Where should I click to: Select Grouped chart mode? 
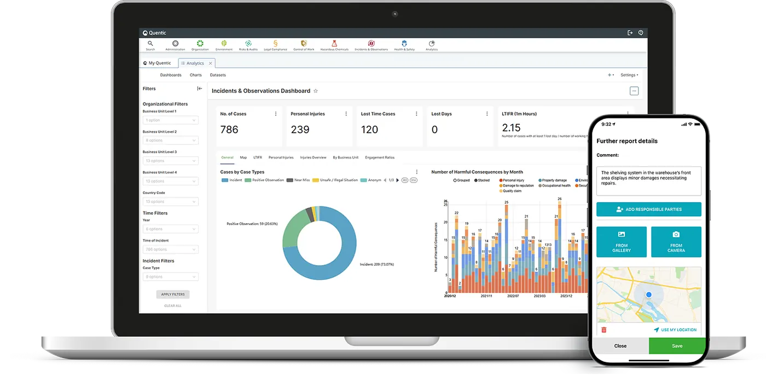click(x=461, y=180)
